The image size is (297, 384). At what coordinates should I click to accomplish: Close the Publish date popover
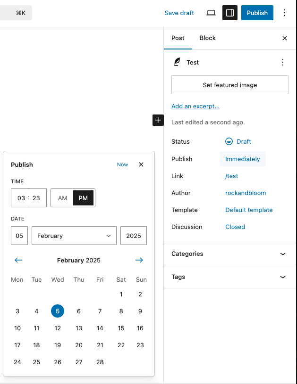141,164
